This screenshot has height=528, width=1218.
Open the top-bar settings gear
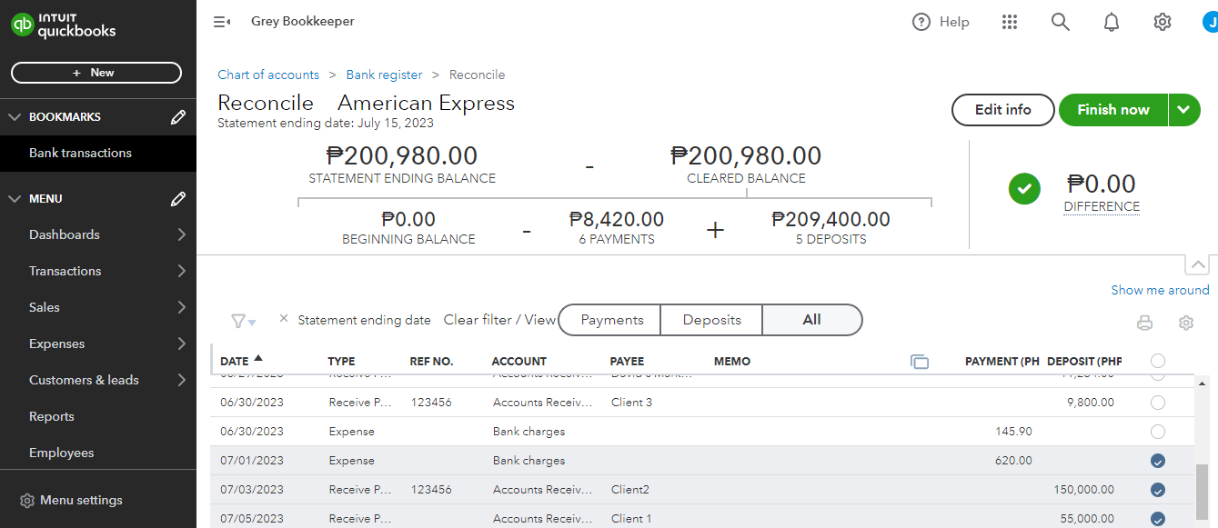(1162, 22)
